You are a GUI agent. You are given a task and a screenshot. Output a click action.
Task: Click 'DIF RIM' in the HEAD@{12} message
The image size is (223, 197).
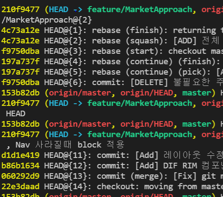coord(180,166)
